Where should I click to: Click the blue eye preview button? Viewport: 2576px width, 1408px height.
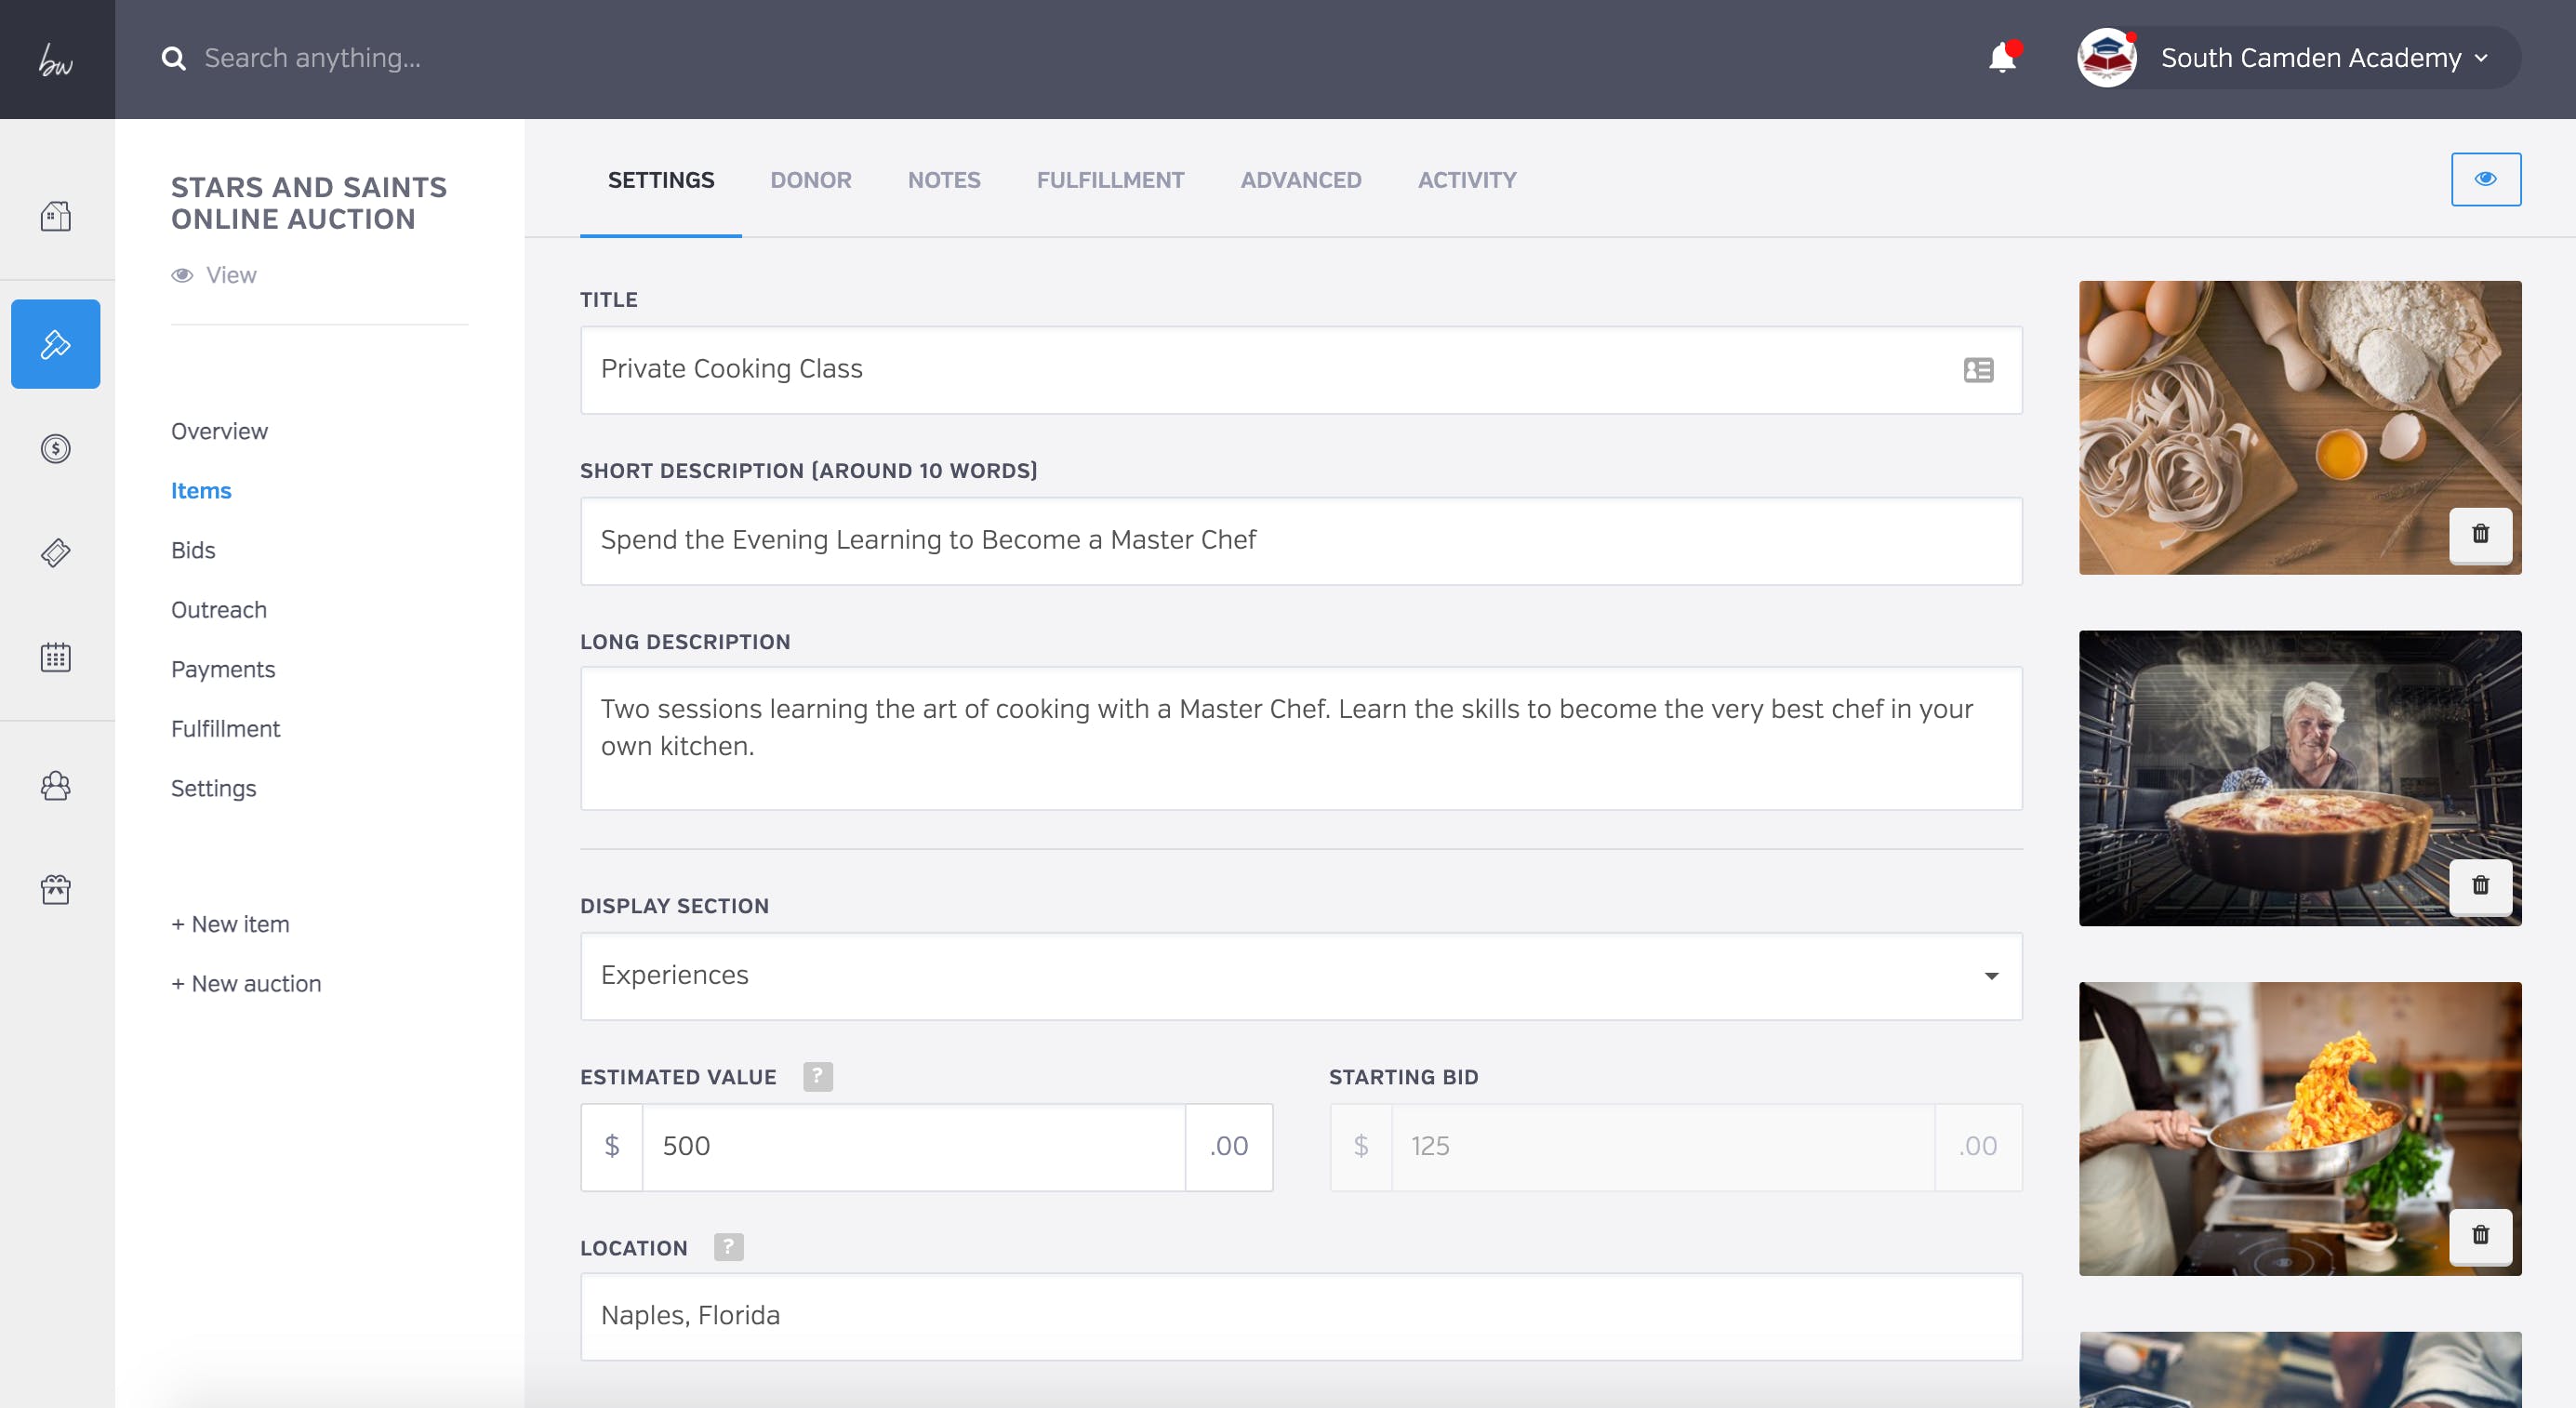pyautogui.click(x=2485, y=179)
